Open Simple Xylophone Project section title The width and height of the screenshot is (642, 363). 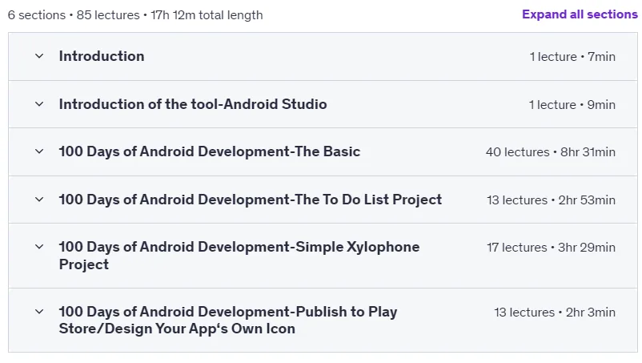(x=239, y=256)
